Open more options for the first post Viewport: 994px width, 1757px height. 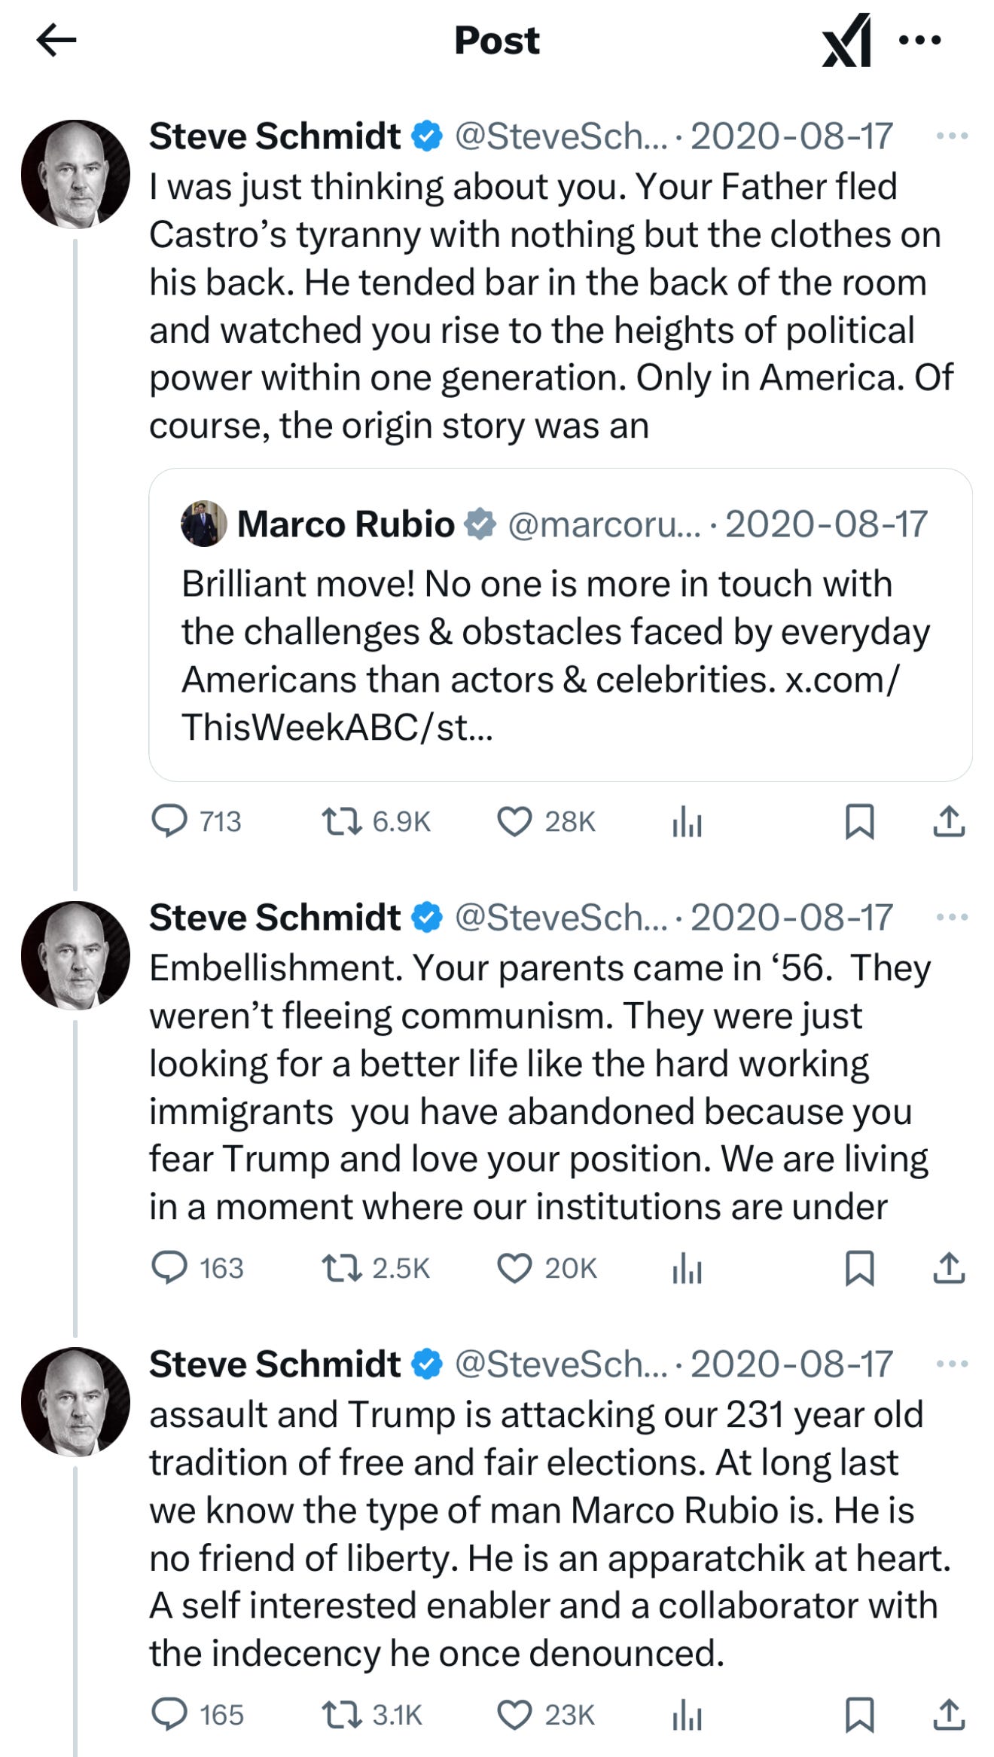tap(952, 136)
